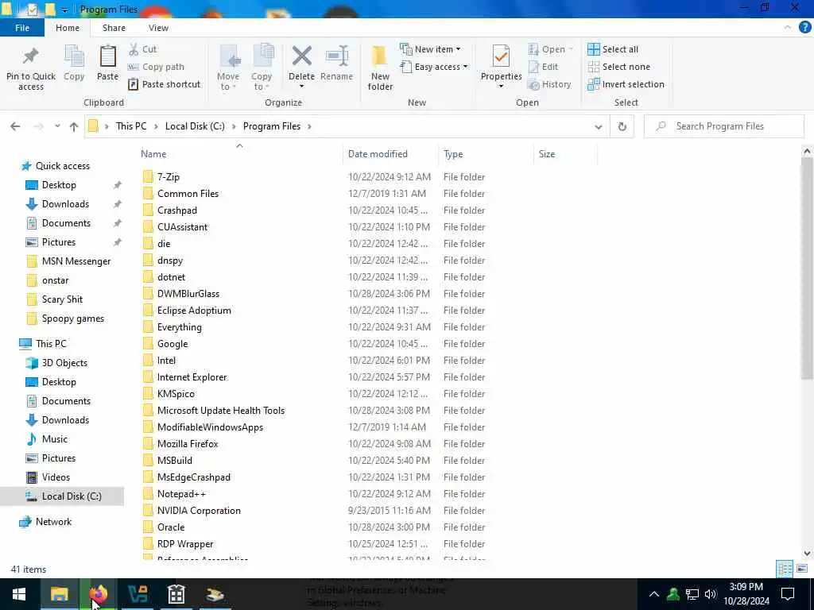Click Copy path in the ribbon

[x=157, y=67]
